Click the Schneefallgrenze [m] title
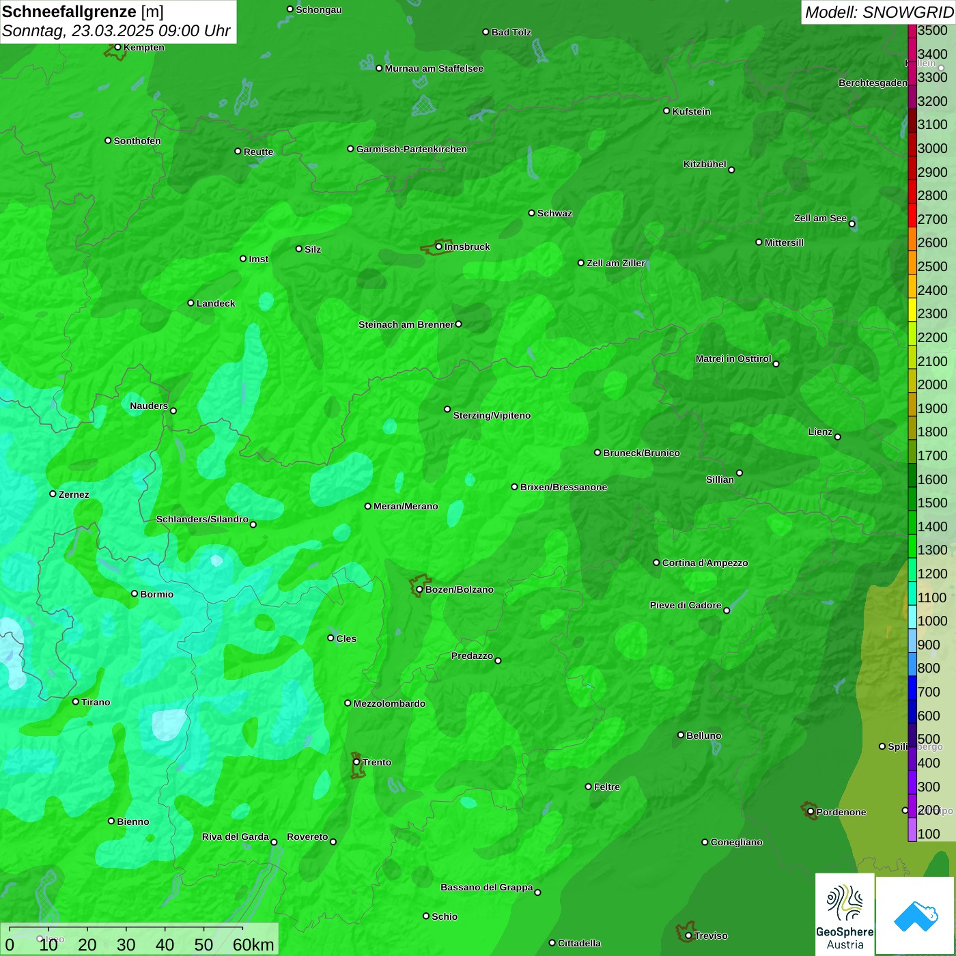 [83, 12]
